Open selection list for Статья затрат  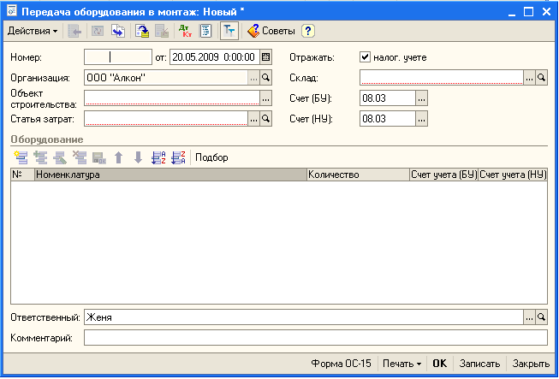tap(253, 119)
